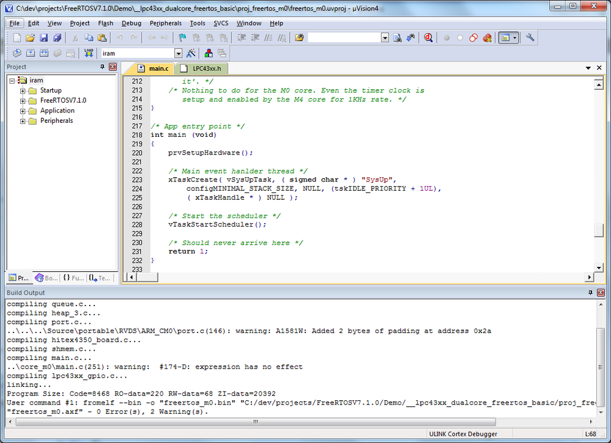The height and width of the screenshot is (443, 611).
Task: Open the Peripherals menu
Action: (x=165, y=23)
